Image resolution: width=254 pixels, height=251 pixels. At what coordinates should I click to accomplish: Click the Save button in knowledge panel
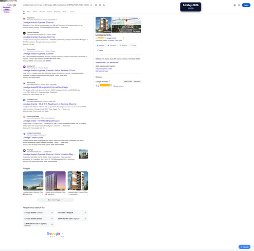[133, 46]
